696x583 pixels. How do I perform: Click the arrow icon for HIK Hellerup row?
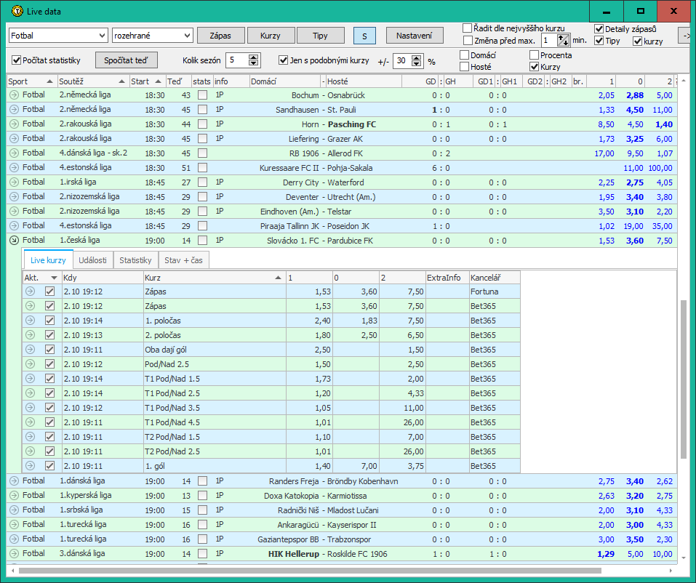click(x=15, y=554)
